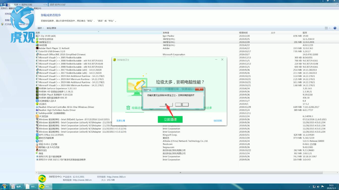Image resolution: width=339 pixels, height=190 pixels.
Task: Close the 360安全卫士 uninstall window
Action: (222, 60)
